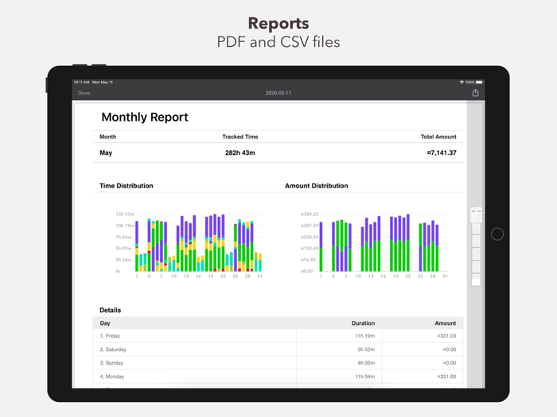Select the second page thumbnail

(x=476, y=229)
